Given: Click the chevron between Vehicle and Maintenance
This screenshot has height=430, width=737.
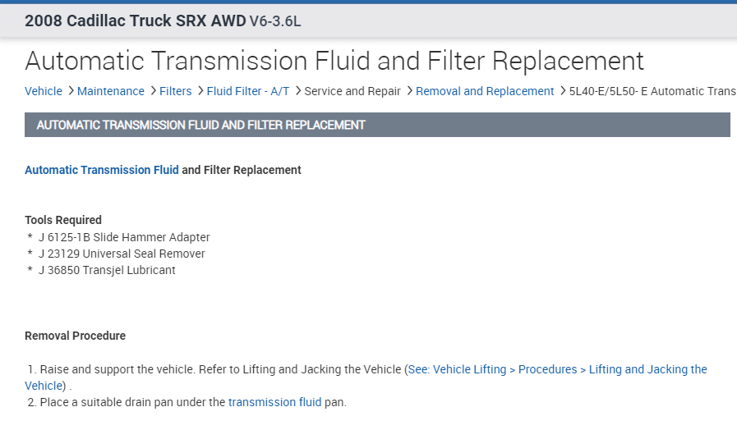Looking at the screenshot, I should tap(70, 91).
